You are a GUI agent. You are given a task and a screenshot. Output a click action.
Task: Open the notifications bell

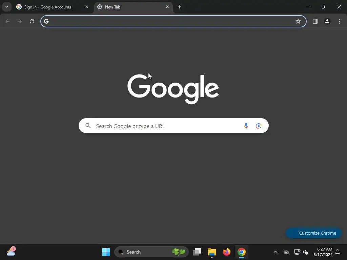[338, 252]
